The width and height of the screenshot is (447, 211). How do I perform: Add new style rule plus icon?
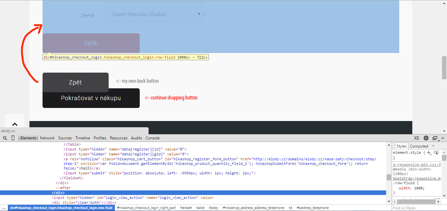coord(429,153)
